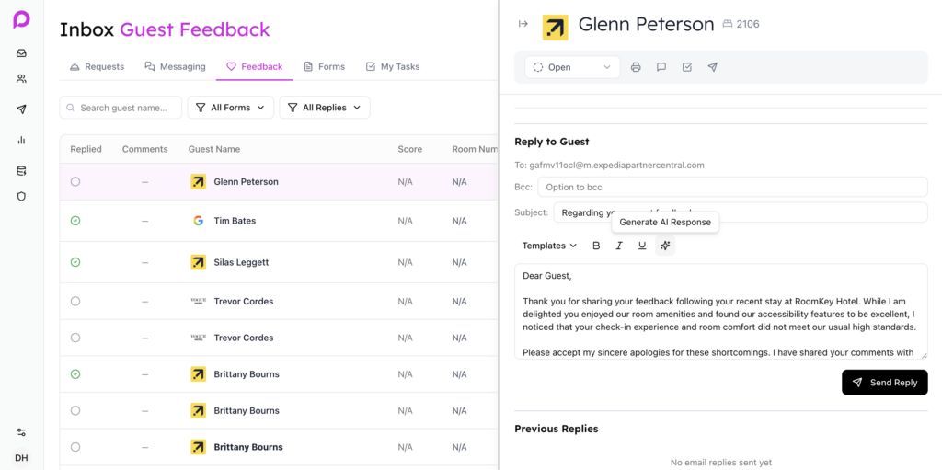Switch to the Messaging tab
Viewport: 942px width, 470px height.
[x=176, y=67]
